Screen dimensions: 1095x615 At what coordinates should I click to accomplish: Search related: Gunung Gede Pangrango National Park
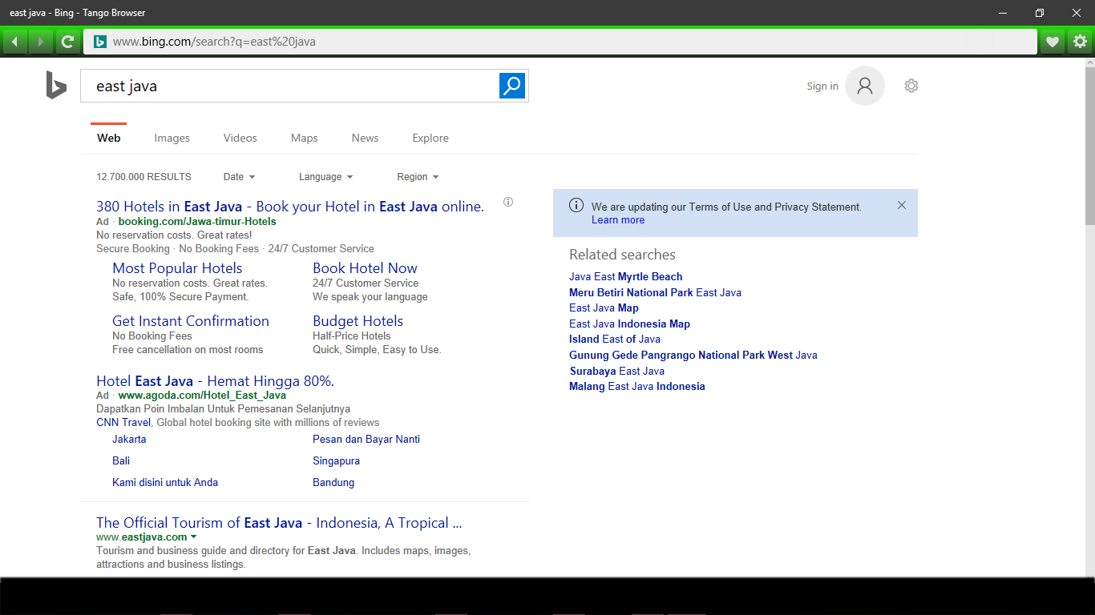(x=693, y=355)
